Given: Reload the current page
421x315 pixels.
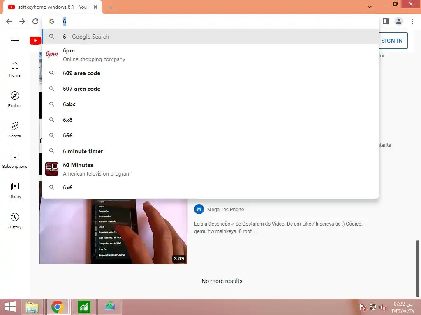Looking at the screenshot, I should (35, 21).
